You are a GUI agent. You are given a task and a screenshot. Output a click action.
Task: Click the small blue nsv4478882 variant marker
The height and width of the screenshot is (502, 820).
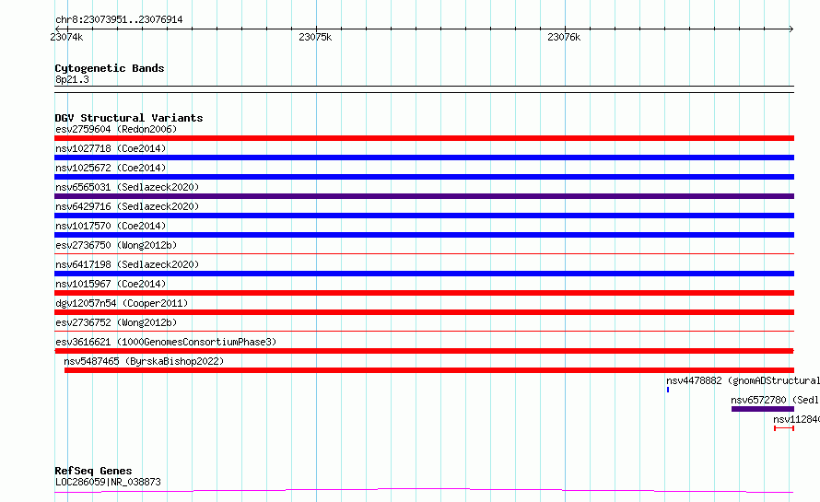(x=668, y=390)
